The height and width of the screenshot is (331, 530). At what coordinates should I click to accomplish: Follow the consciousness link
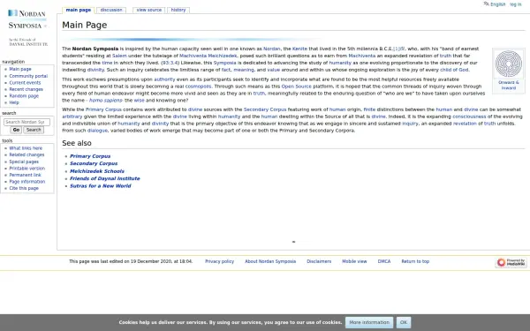(469, 117)
